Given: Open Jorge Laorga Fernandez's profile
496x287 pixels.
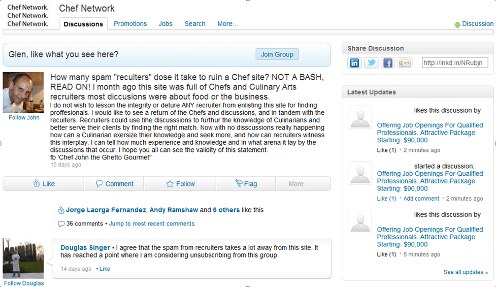Looking at the screenshot, I should (106, 210).
